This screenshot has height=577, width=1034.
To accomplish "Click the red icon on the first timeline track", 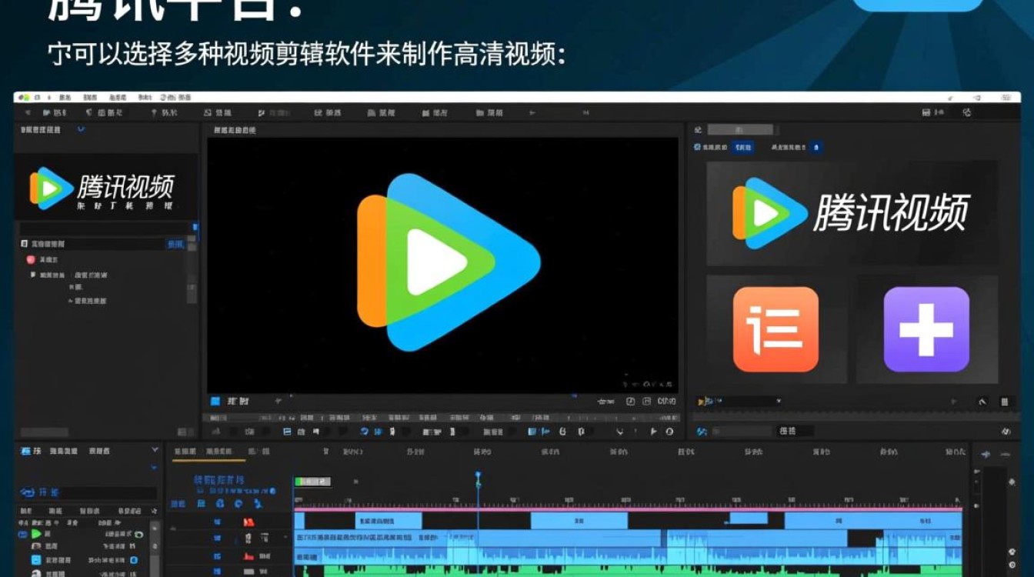I will point(248,522).
